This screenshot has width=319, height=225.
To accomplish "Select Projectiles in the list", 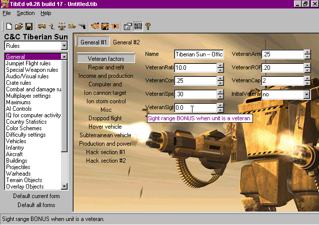I will coord(33,167).
